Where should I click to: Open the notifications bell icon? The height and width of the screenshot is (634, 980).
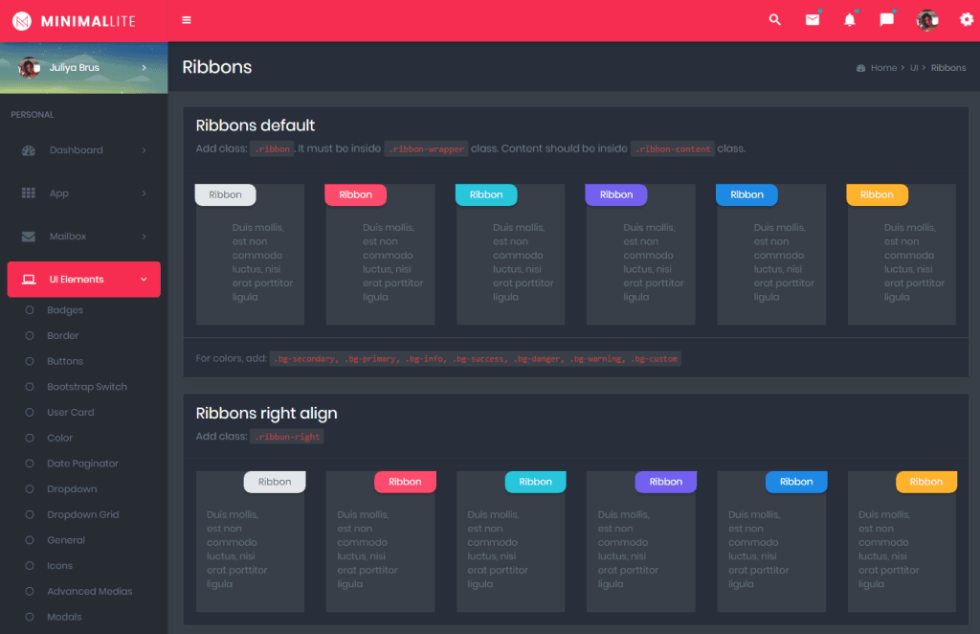pyautogui.click(x=850, y=20)
